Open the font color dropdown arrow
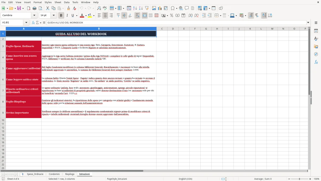321x181 pixels. (86, 16)
